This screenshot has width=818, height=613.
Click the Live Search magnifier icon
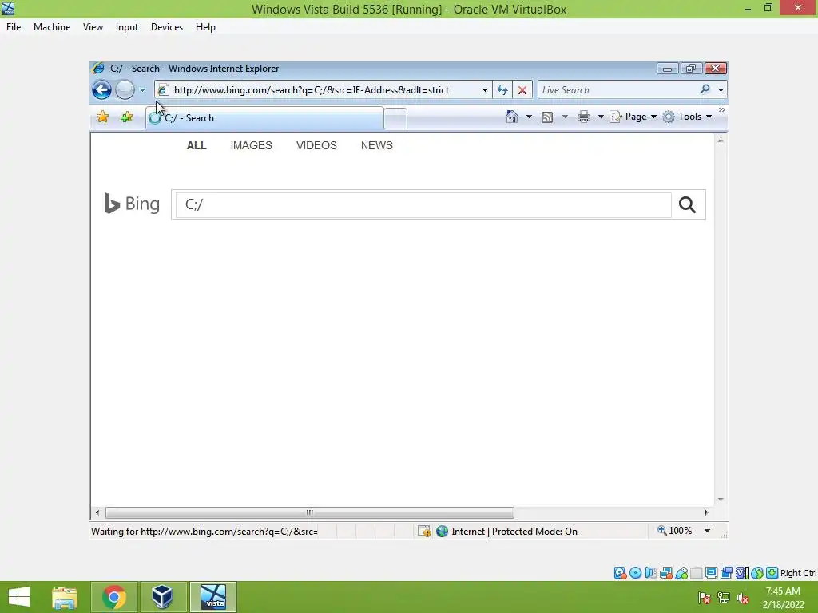click(705, 89)
